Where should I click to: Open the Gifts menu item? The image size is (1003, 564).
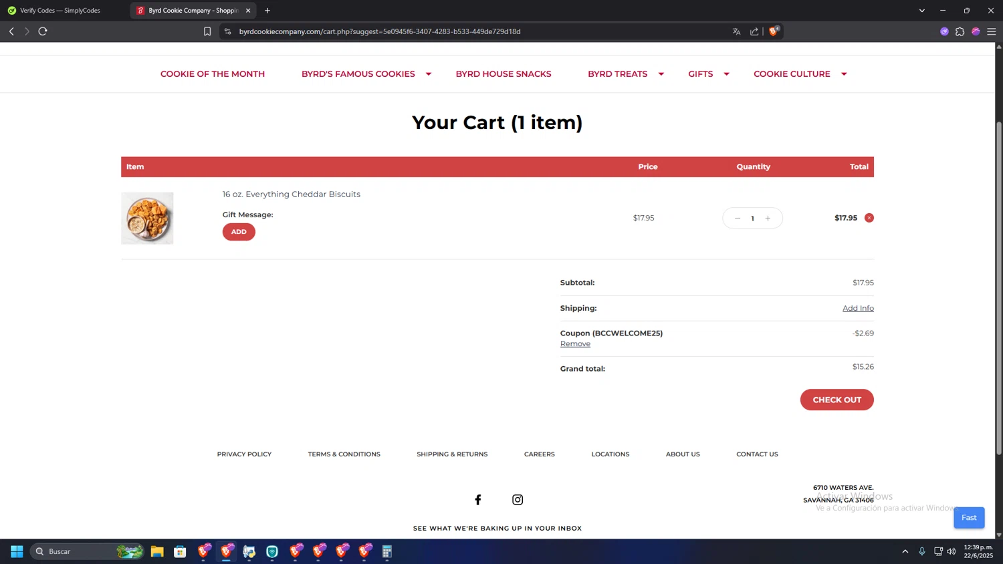pos(701,74)
